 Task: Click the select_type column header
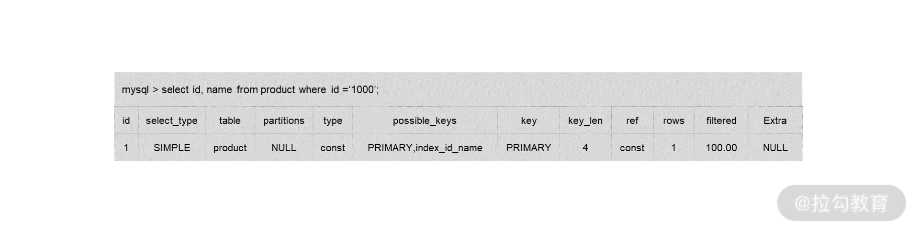point(171,121)
